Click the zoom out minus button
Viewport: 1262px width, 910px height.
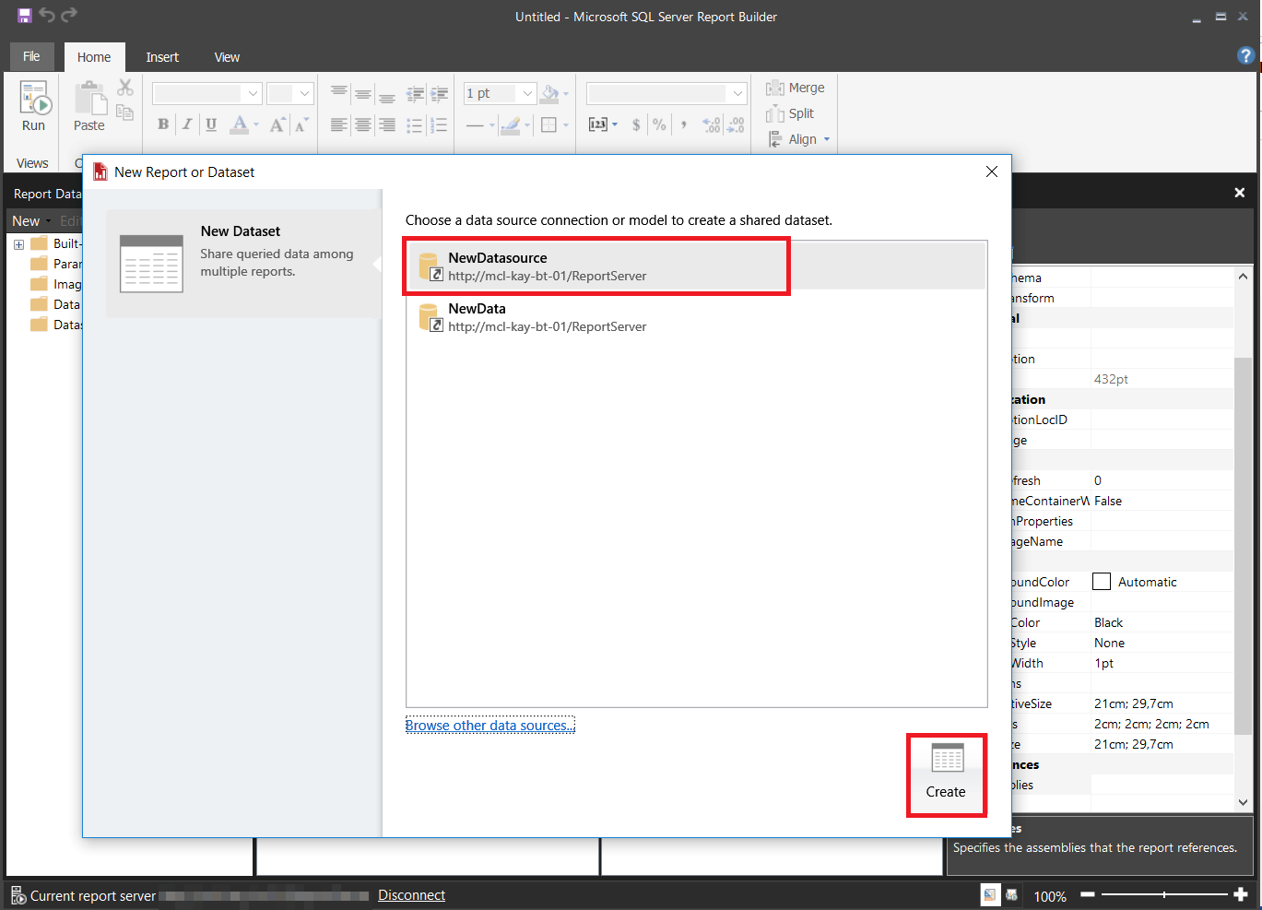tap(1088, 894)
